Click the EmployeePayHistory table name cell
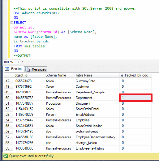The height and width of the screenshot is (161, 159). (x=97, y=148)
